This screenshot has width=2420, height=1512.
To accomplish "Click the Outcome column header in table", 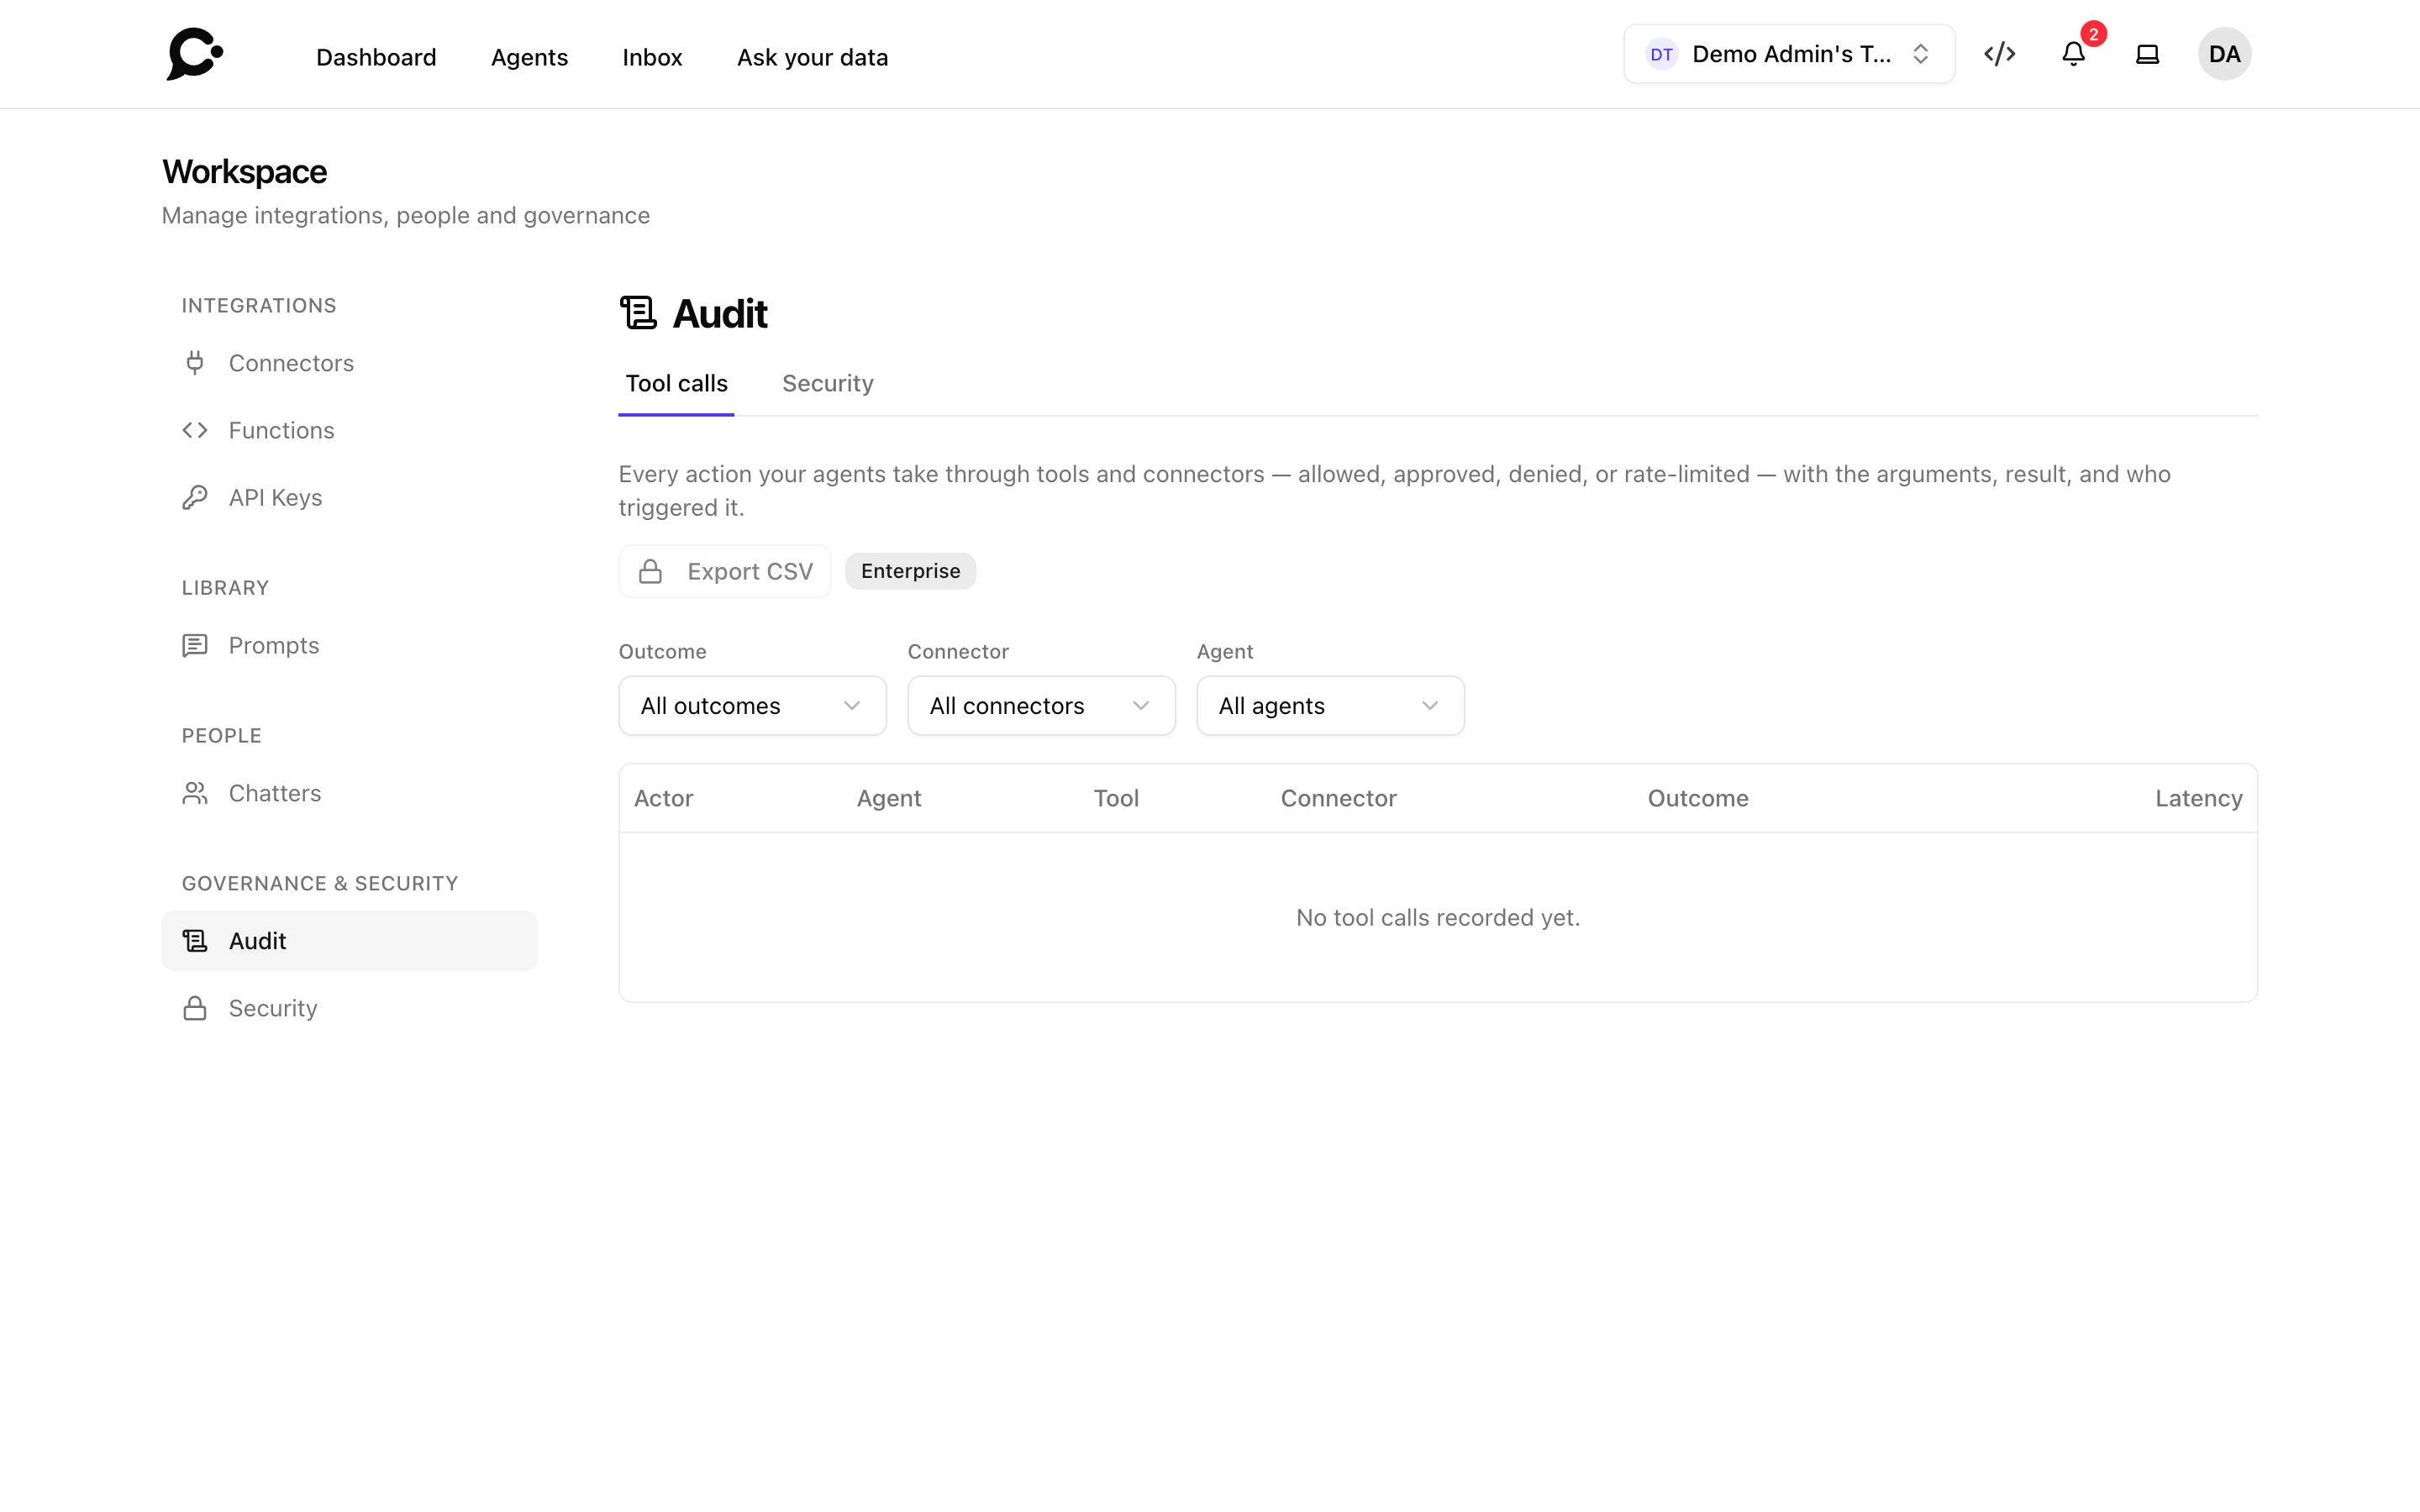I will click(1697, 798).
